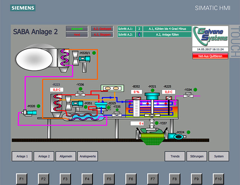Open the Analogwerte screen

[x=88, y=156]
